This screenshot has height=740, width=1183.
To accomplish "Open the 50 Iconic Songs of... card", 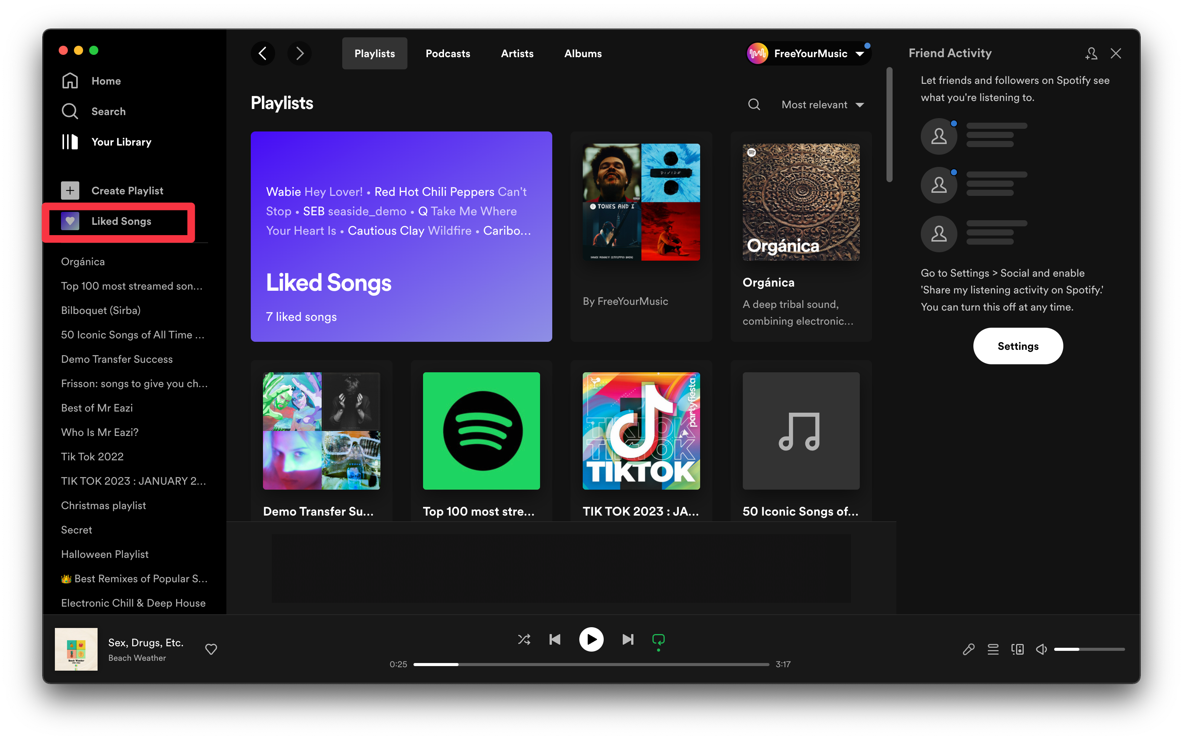I will 801,440.
